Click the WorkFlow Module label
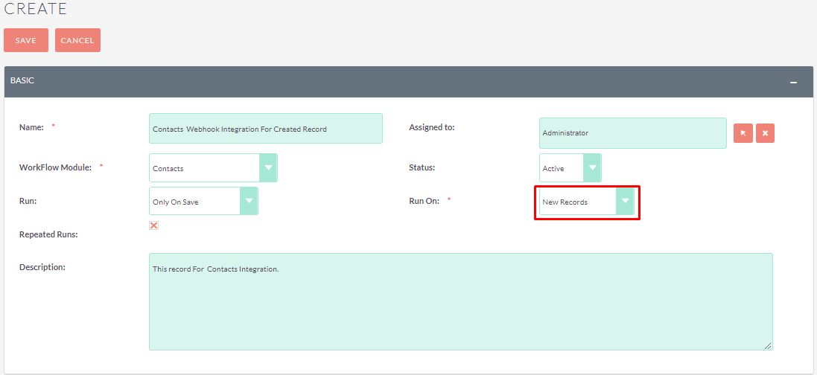 coord(55,167)
